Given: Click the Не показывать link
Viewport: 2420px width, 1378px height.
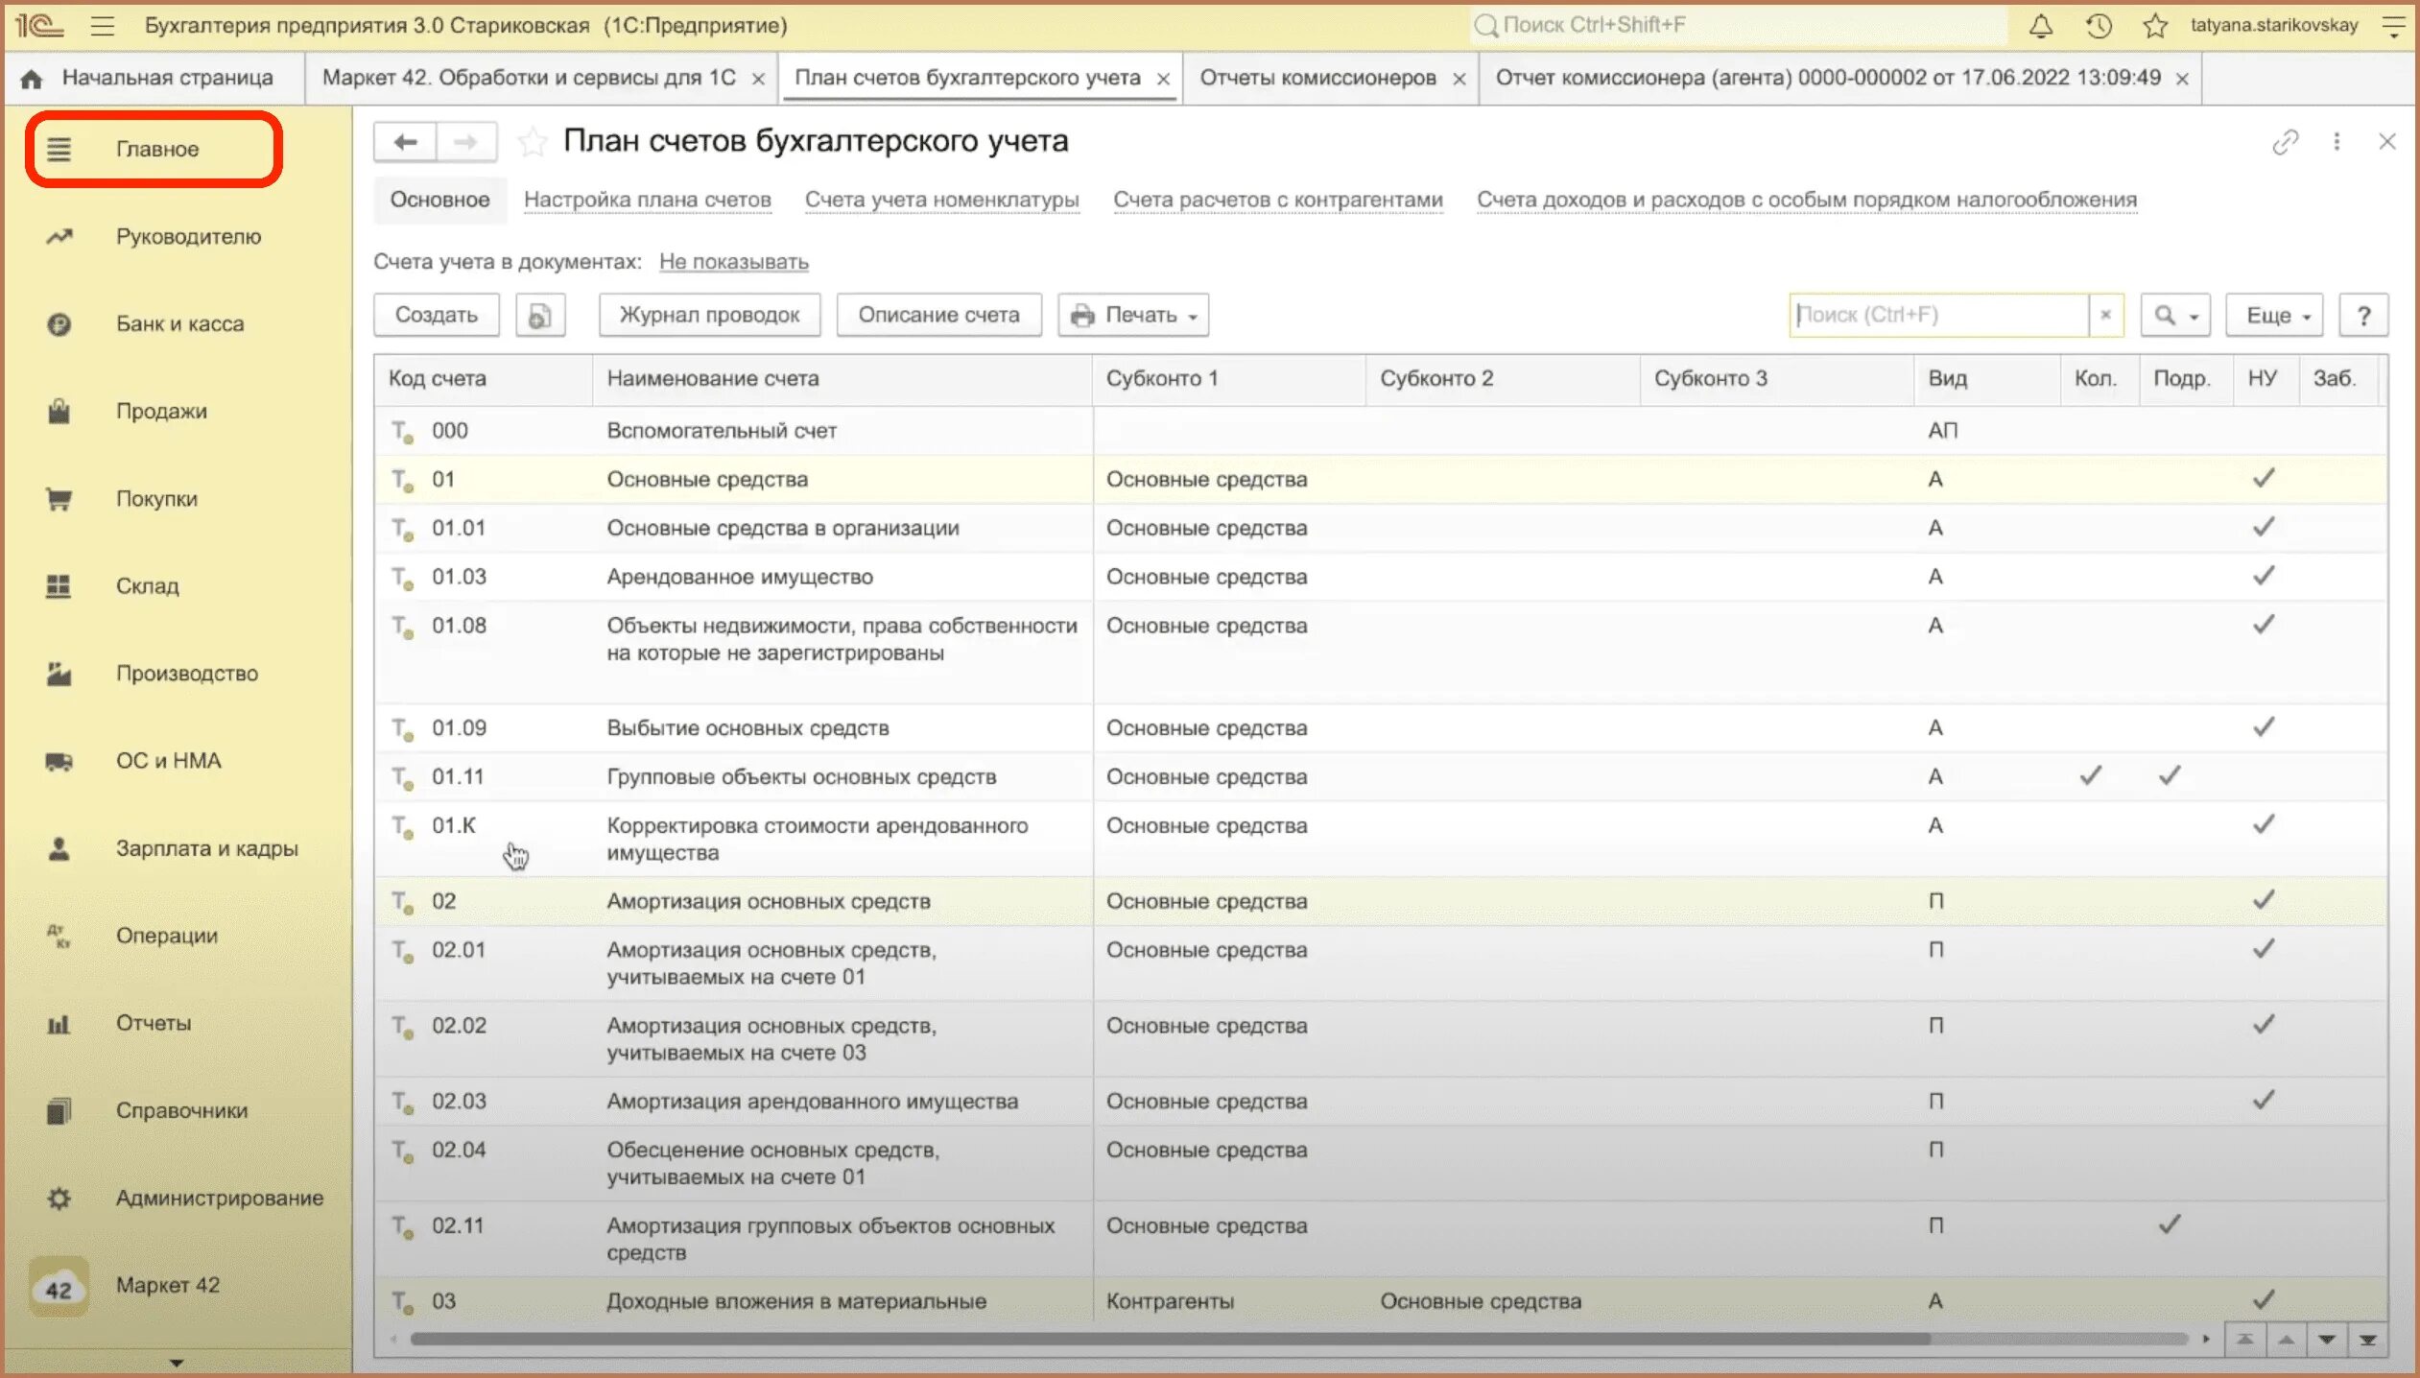Looking at the screenshot, I should tap(733, 262).
